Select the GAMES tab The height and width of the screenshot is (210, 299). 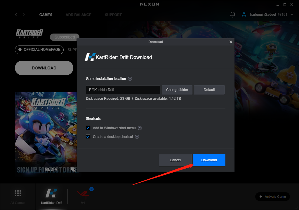(x=46, y=15)
